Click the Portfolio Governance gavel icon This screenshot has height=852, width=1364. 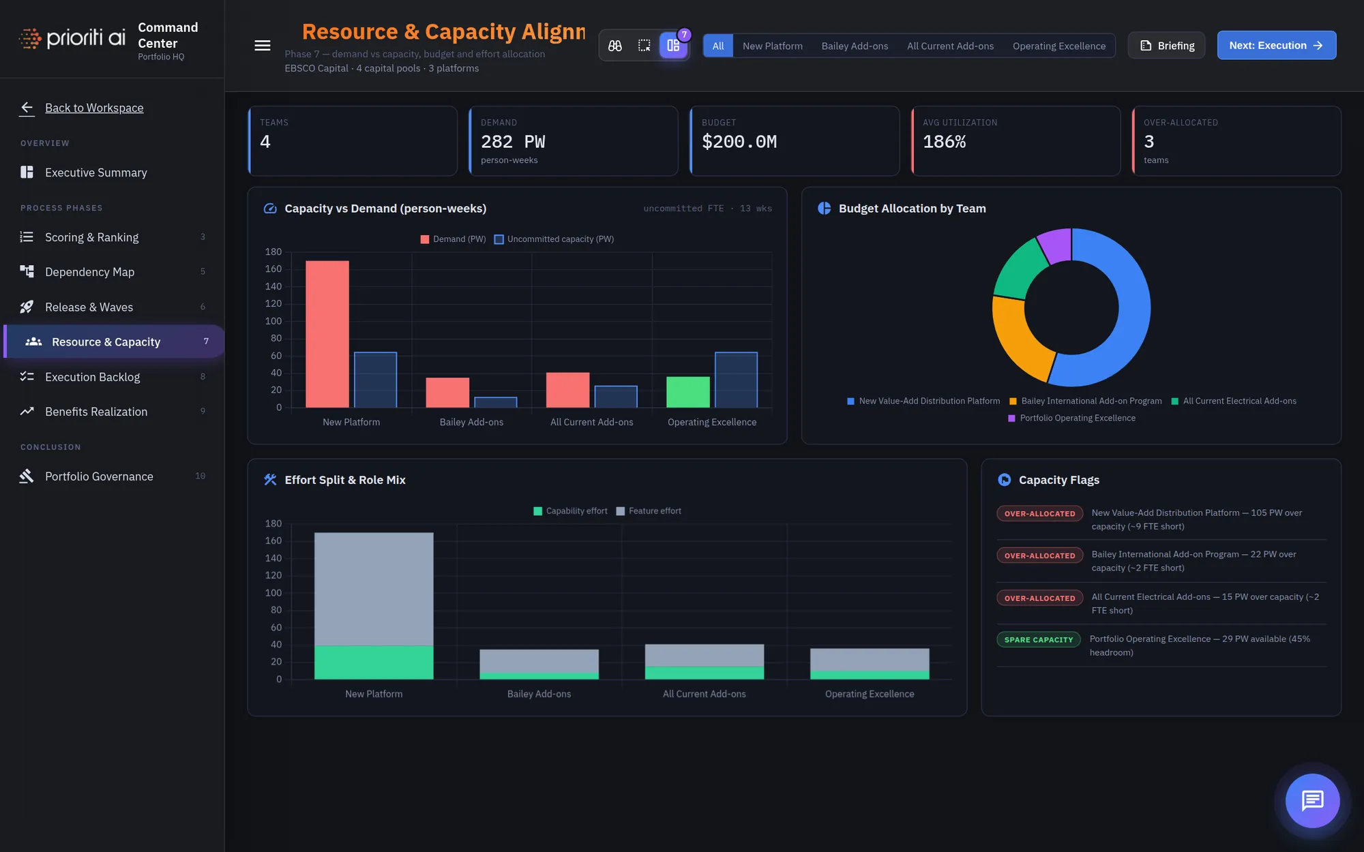27,476
